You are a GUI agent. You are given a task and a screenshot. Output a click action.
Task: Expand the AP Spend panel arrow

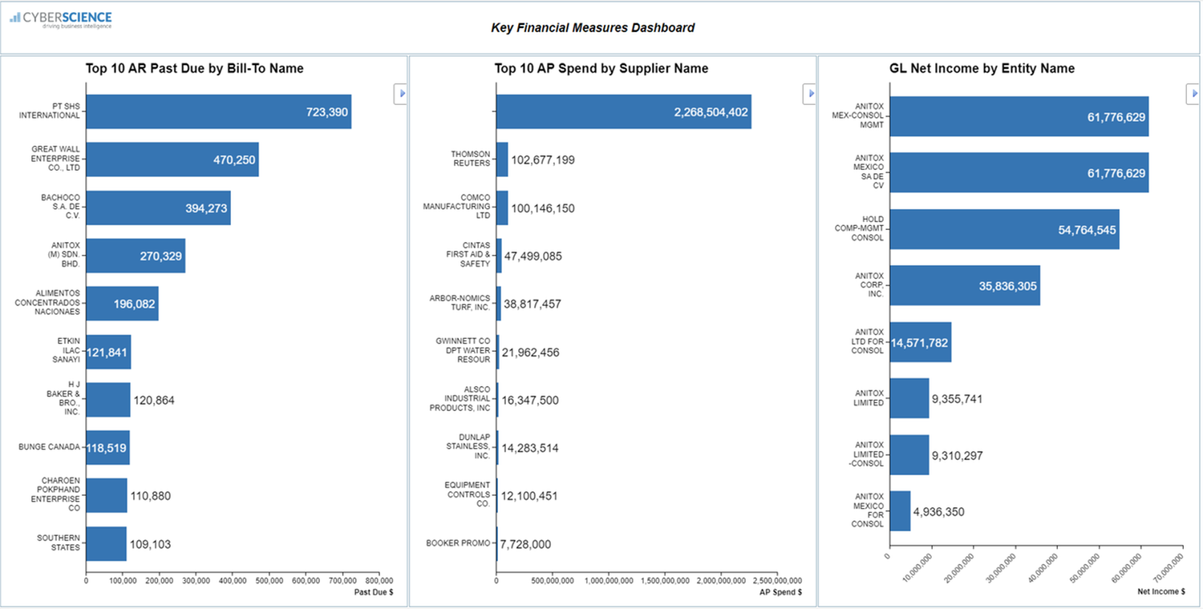click(x=809, y=94)
